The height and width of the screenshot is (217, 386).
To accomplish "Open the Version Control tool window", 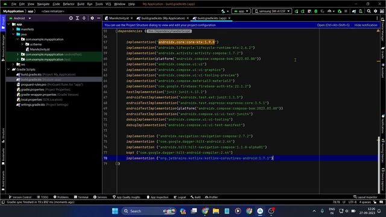I will pos(20,197).
